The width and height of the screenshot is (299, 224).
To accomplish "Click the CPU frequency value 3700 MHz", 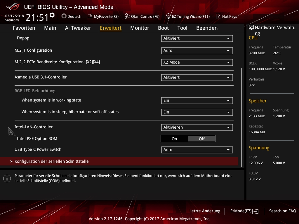I will (x=257, y=53).
